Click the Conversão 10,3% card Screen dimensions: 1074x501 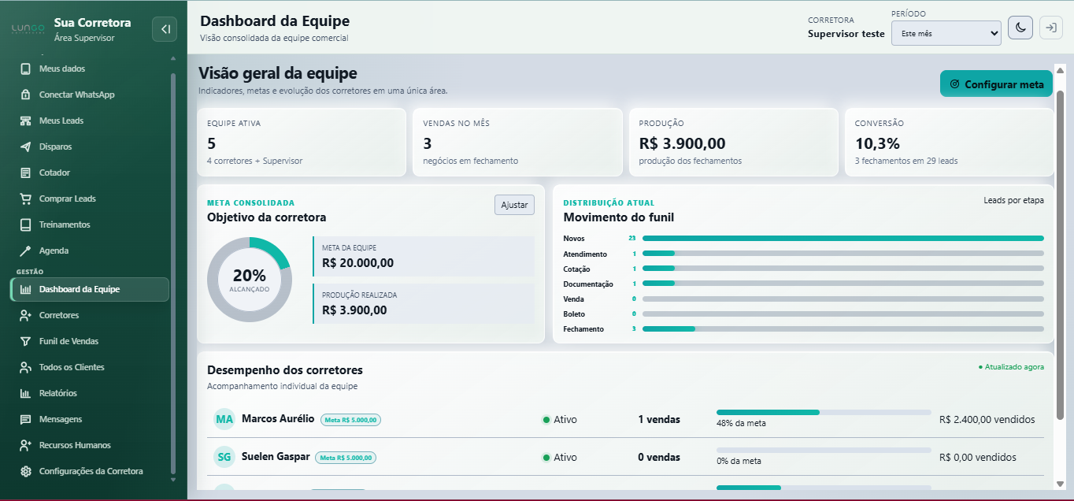coord(949,142)
